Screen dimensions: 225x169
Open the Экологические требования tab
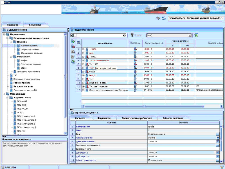pyautogui.click(x=137, y=118)
